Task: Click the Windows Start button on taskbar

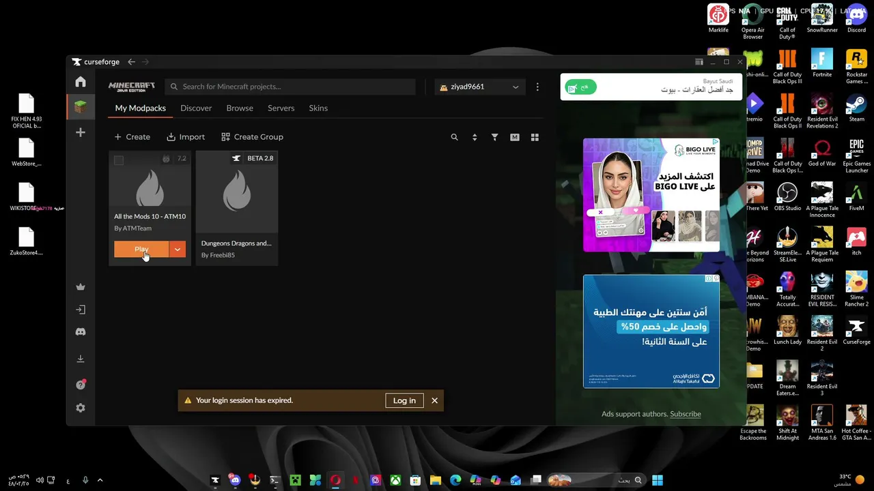Action: point(657,480)
